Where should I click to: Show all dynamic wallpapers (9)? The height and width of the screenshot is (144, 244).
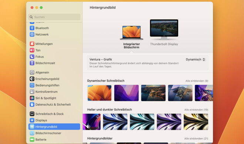pyautogui.click(x=197, y=81)
